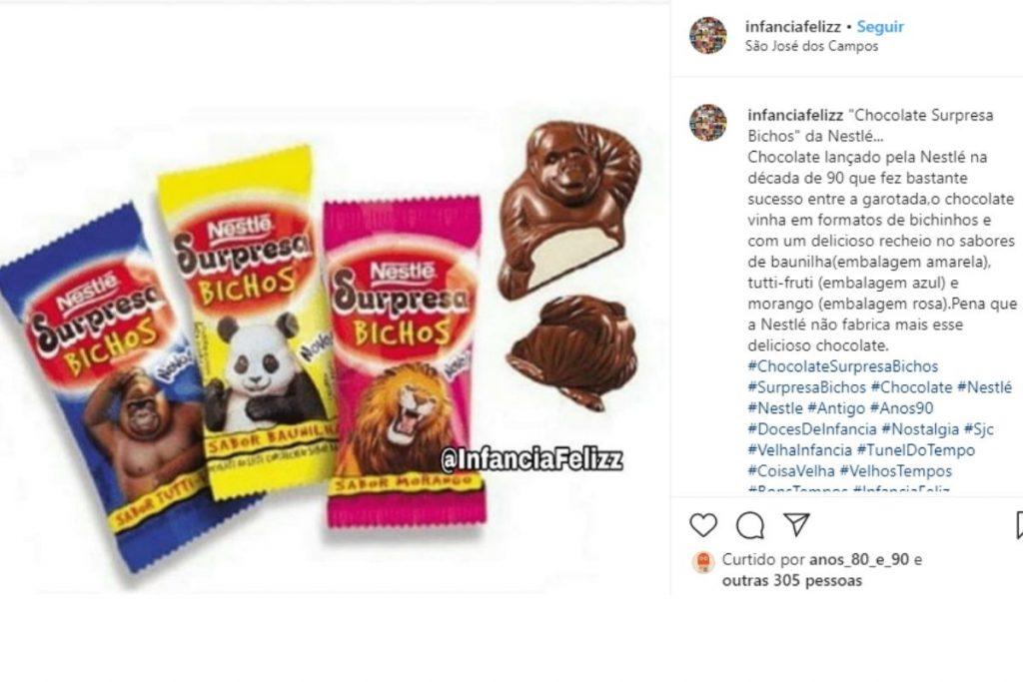
Task: Open the #Anos90 hashtag
Action: click(x=902, y=408)
